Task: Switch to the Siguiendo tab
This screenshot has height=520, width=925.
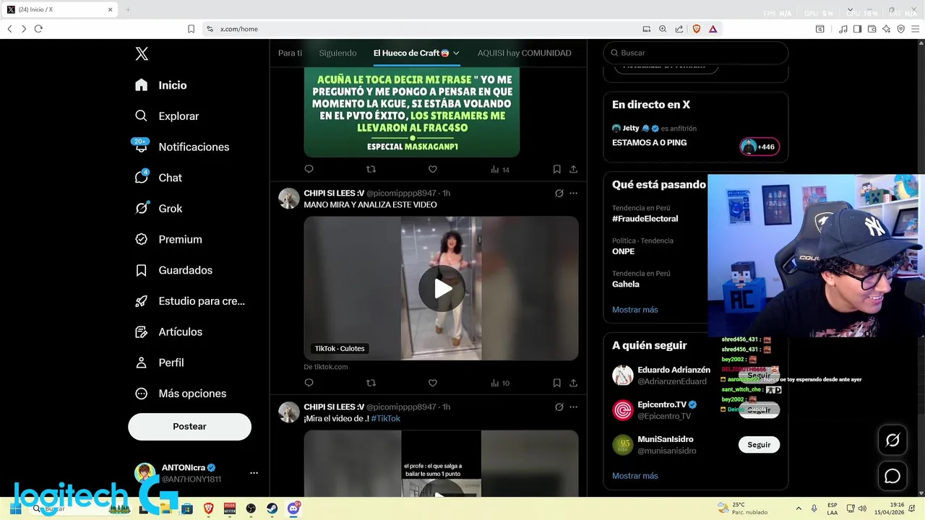Action: [x=337, y=53]
